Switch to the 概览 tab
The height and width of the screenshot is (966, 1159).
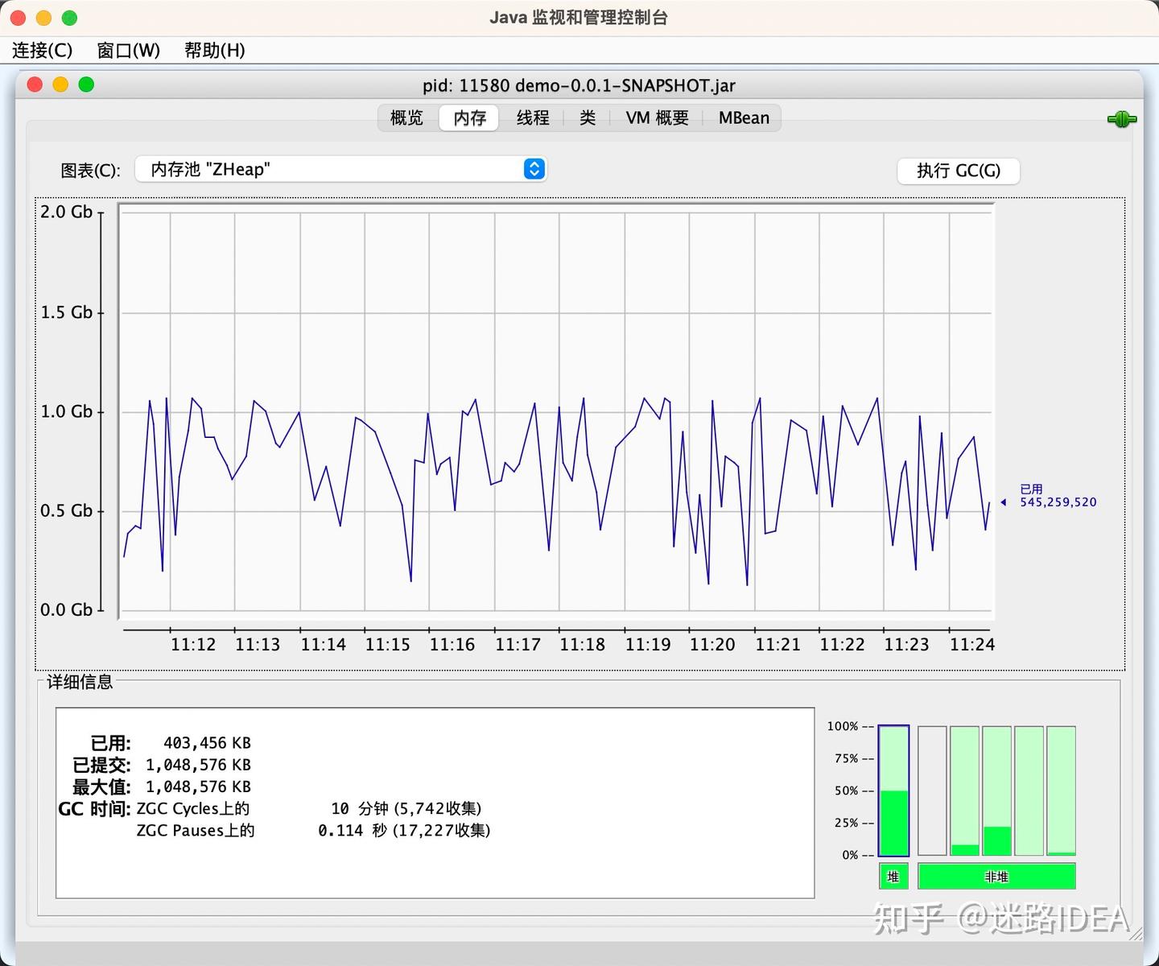406,118
